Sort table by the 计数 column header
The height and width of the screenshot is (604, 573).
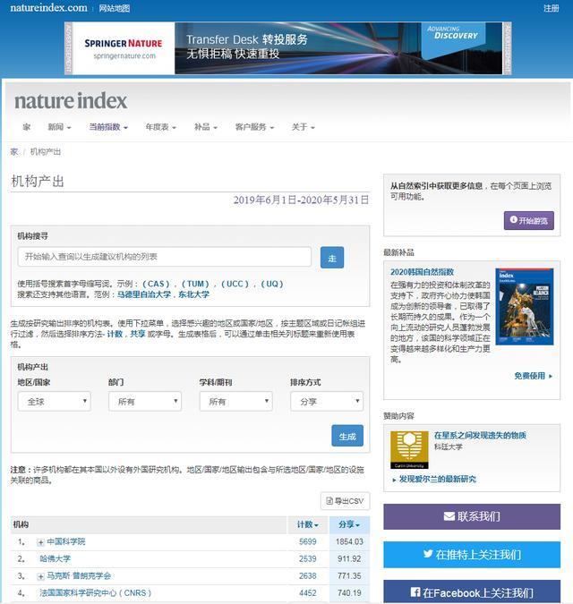tap(307, 524)
